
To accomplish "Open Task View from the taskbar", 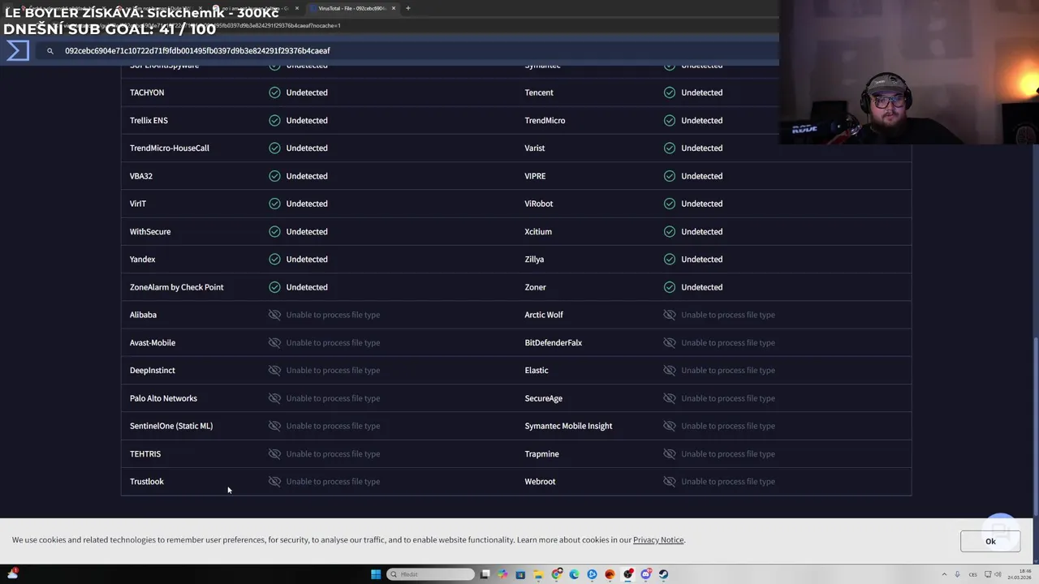I will (x=485, y=574).
